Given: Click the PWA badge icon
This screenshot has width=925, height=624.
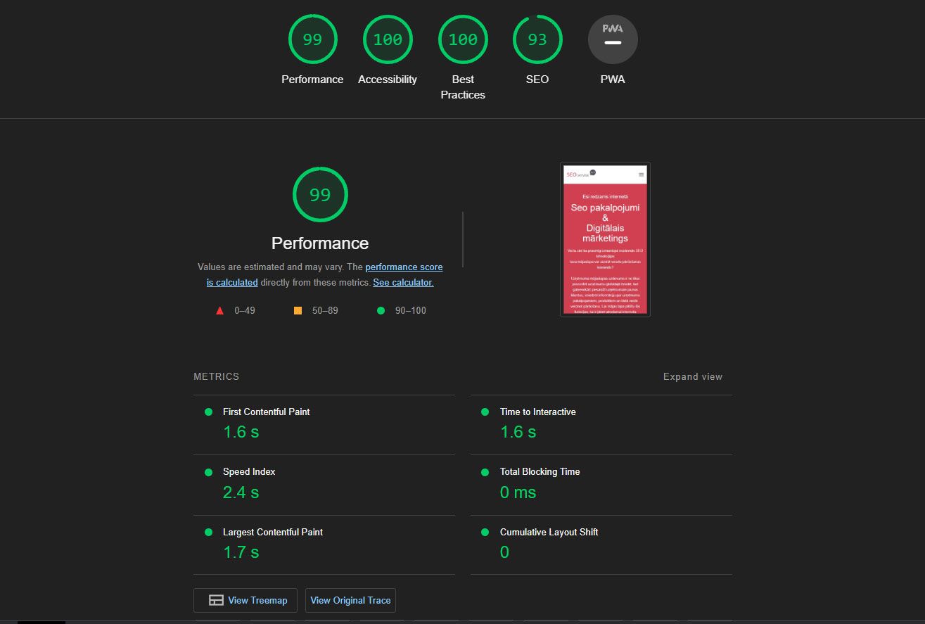Looking at the screenshot, I should tap(612, 39).
